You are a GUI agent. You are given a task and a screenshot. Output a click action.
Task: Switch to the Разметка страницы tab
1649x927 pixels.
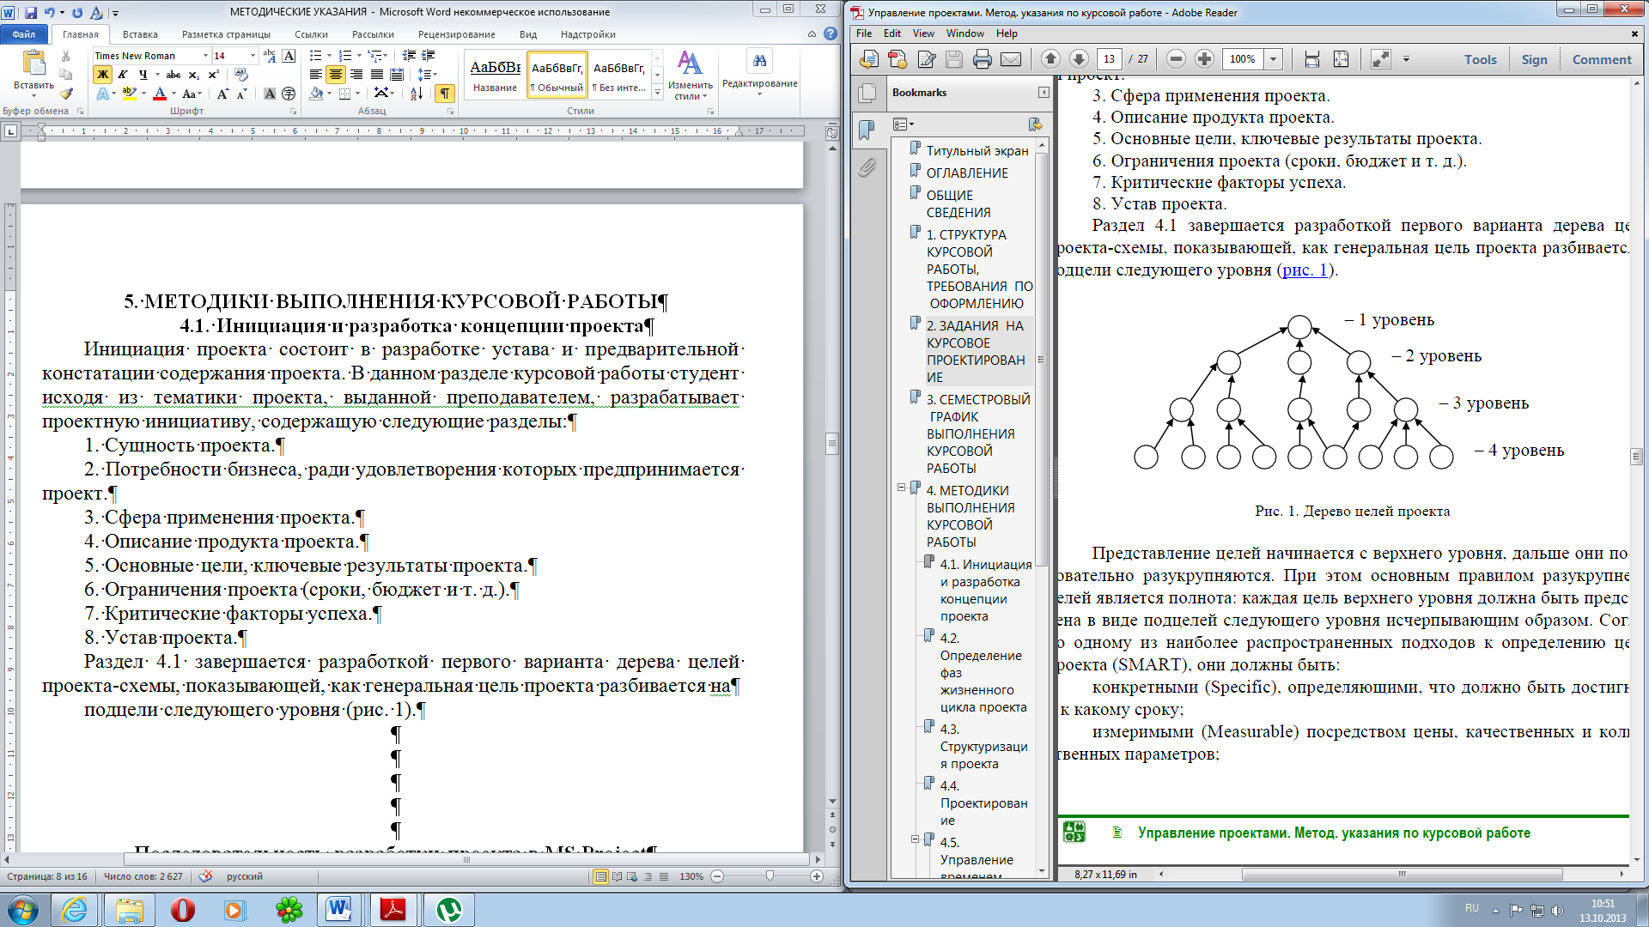(x=226, y=34)
